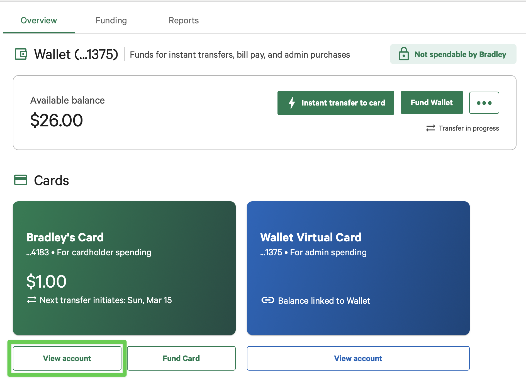Screen dimensions: 526x382
Task: Open View account under Bradley's Card
Action: tap(67, 358)
